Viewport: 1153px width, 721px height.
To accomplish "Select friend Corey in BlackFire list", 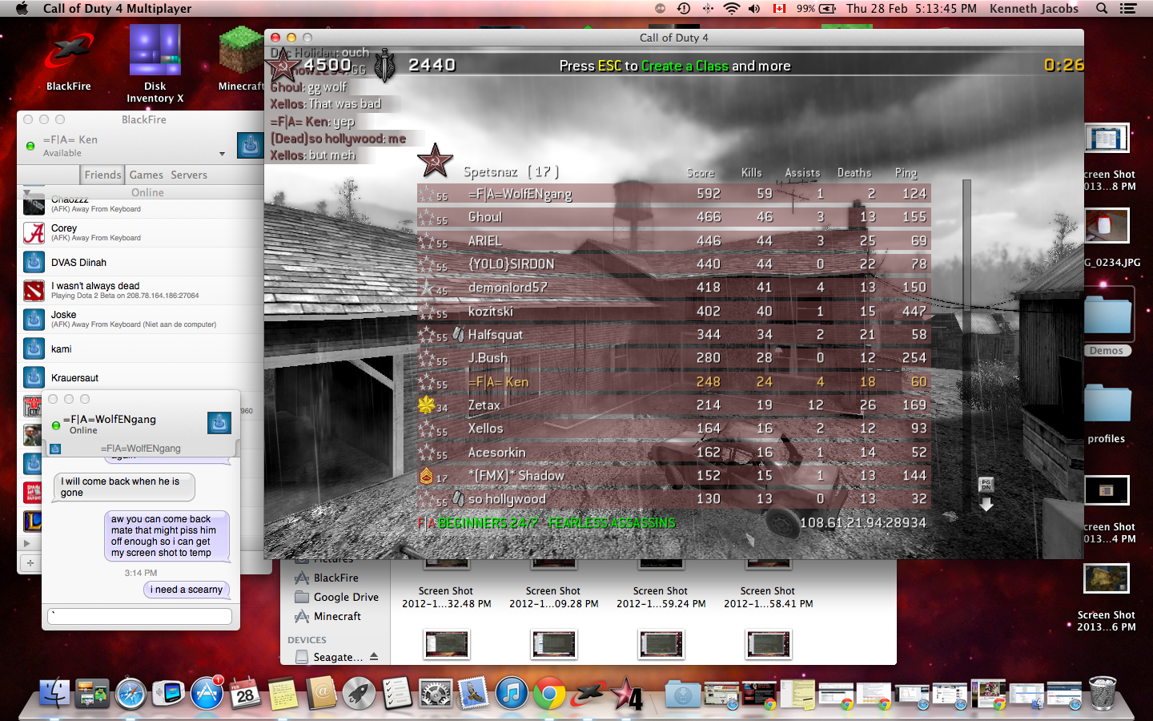I will (140, 232).
